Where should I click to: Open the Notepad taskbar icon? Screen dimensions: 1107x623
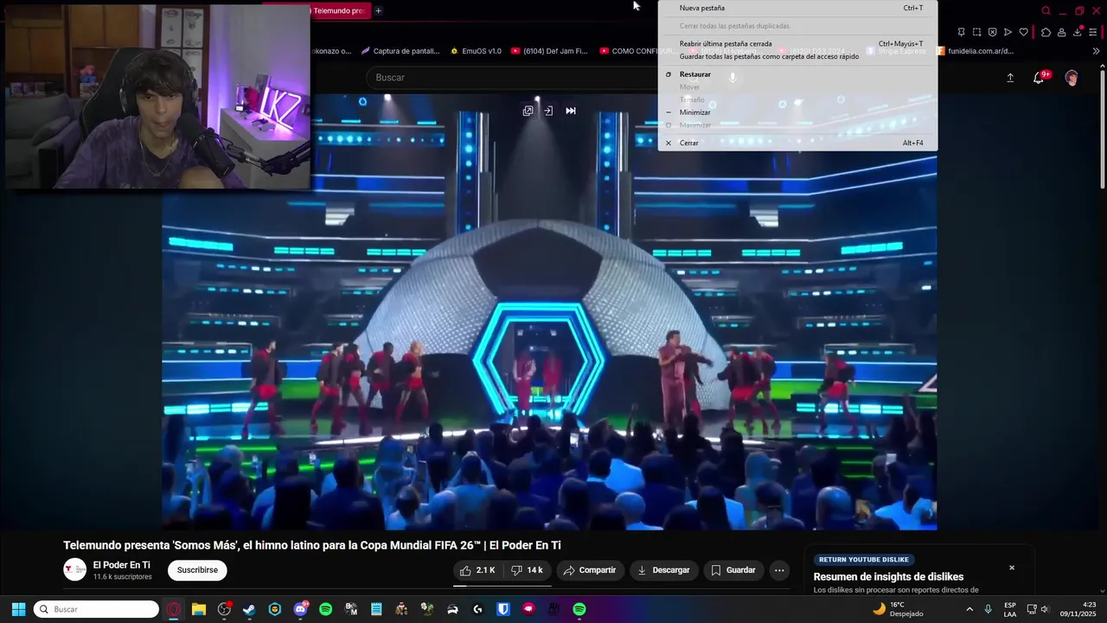376,609
